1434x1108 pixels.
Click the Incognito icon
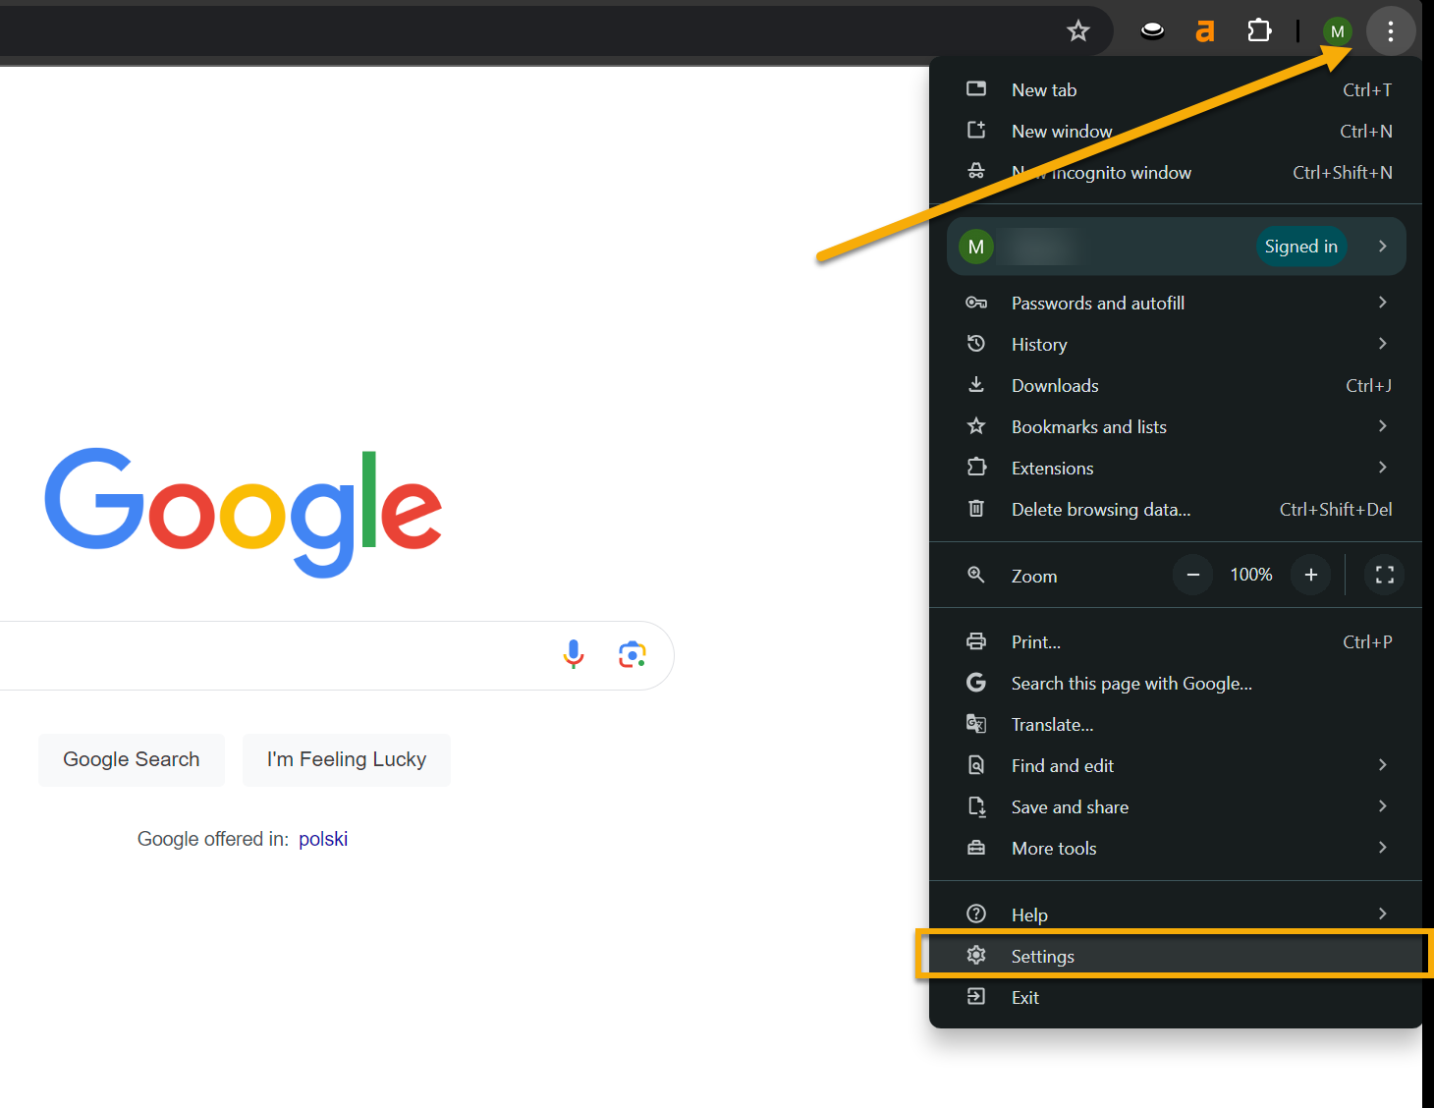pos(976,171)
